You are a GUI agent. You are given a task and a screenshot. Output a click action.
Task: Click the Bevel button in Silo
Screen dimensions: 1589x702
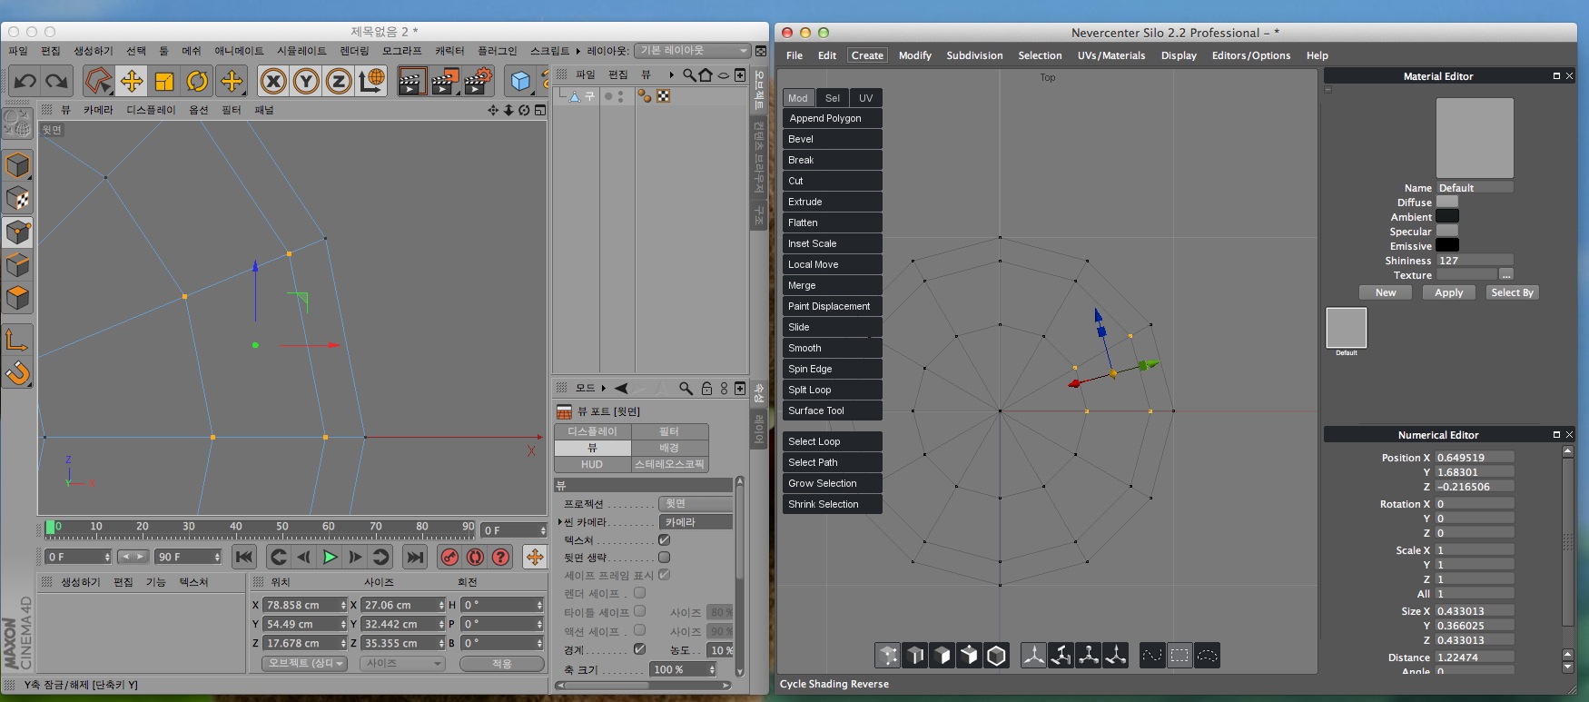pos(833,139)
